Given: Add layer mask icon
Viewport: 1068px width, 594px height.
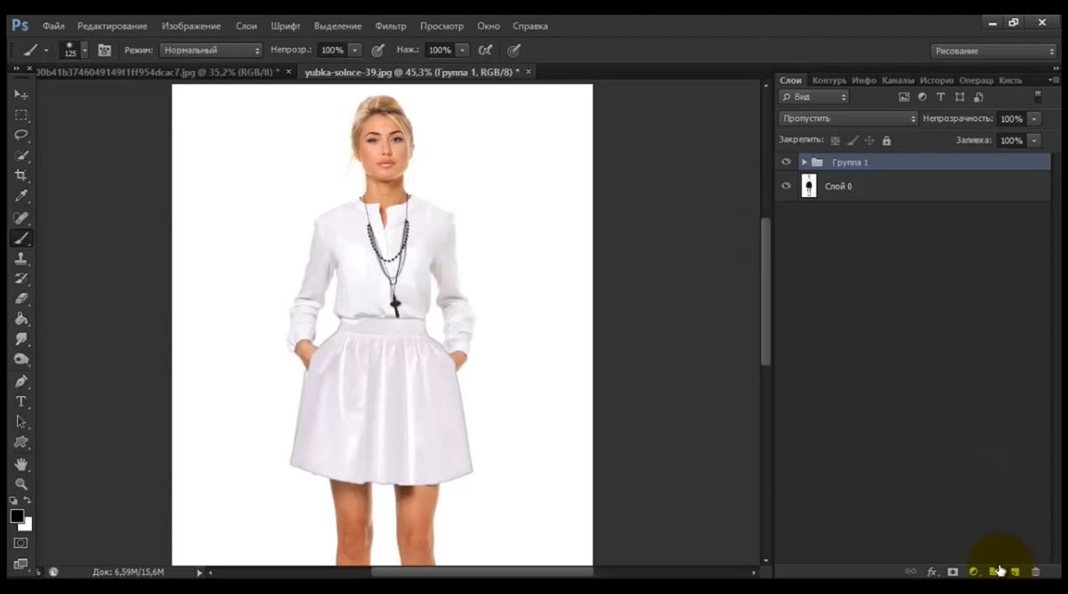Looking at the screenshot, I should coord(952,572).
